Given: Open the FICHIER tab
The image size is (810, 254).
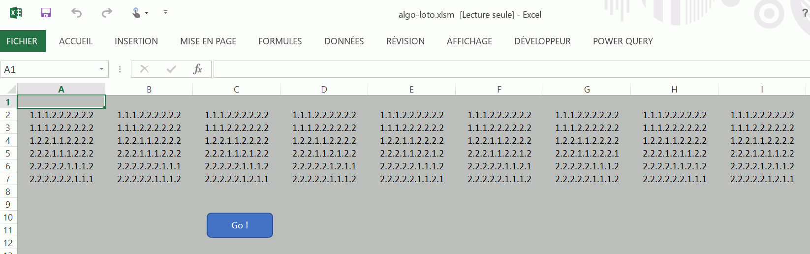Looking at the screenshot, I should [22, 41].
